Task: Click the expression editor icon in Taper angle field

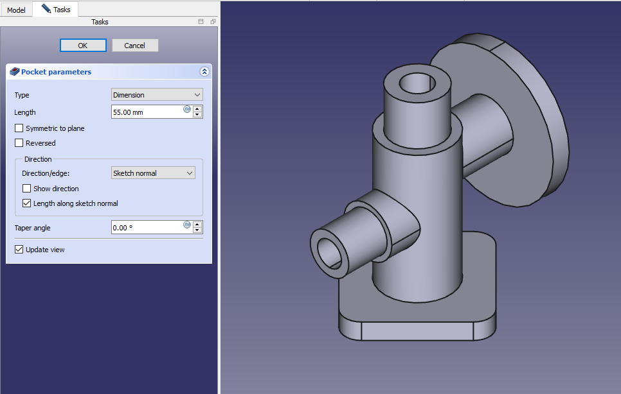Action: point(187,225)
